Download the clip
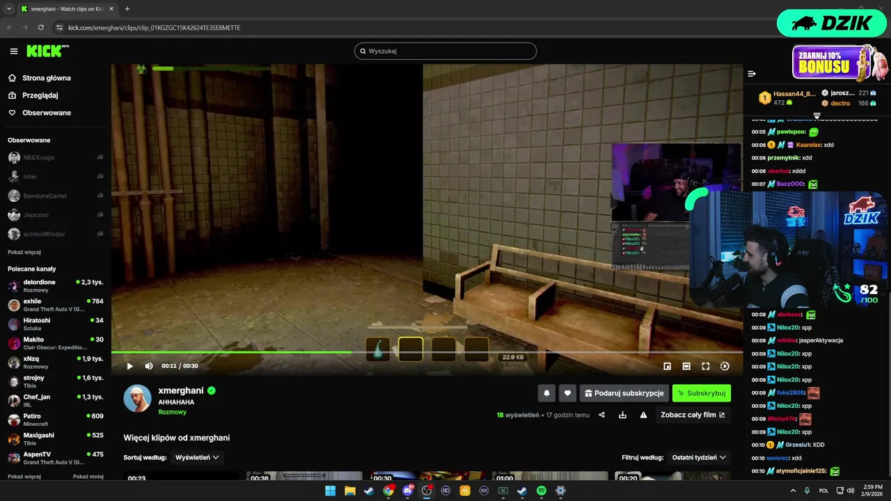This screenshot has width=891, height=501. pos(622,415)
